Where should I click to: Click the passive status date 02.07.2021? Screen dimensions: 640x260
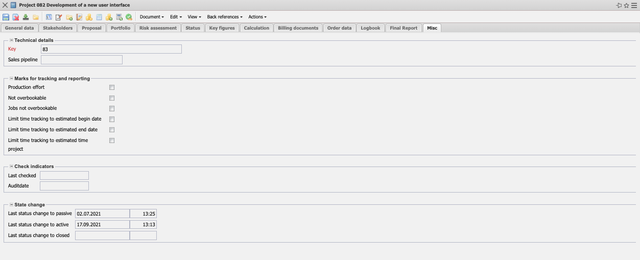(x=102, y=214)
